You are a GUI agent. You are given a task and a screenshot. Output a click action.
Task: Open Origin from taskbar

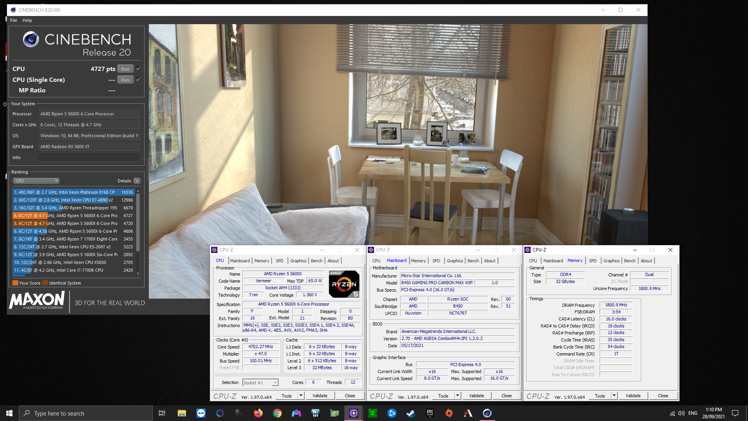449,413
